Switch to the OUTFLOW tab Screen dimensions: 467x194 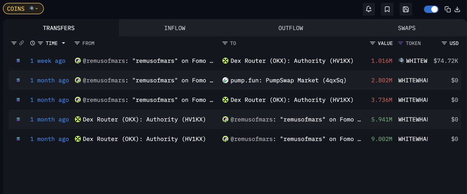coord(291,28)
